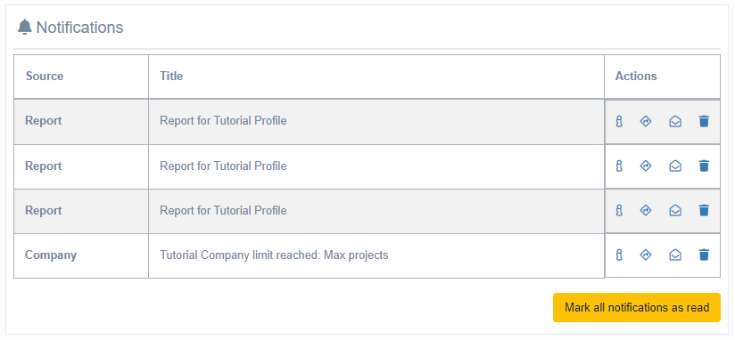This screenshot has width=735, height=340.
Task: Show info for second Report notification
Action: (x=619, y=166)
